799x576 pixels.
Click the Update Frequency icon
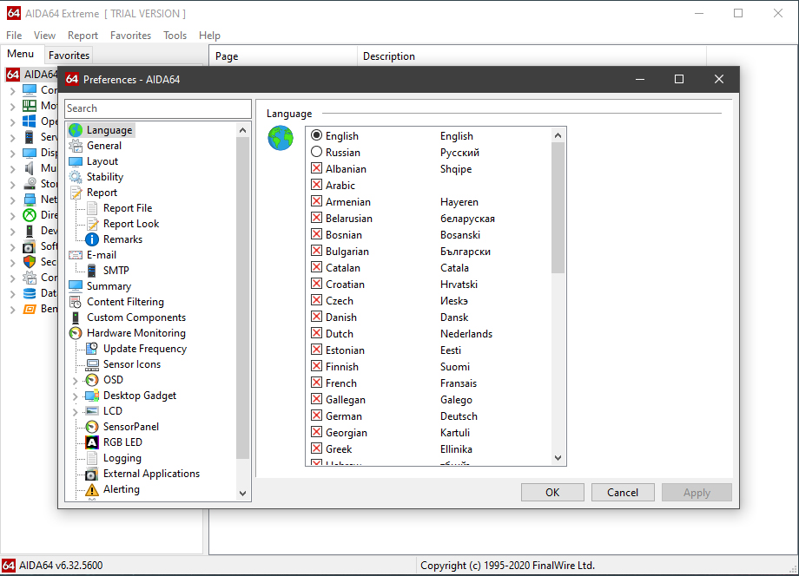pyautogui.click(x=92, y=349)
